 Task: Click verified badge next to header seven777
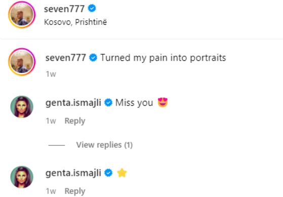(x=92, y=9)
